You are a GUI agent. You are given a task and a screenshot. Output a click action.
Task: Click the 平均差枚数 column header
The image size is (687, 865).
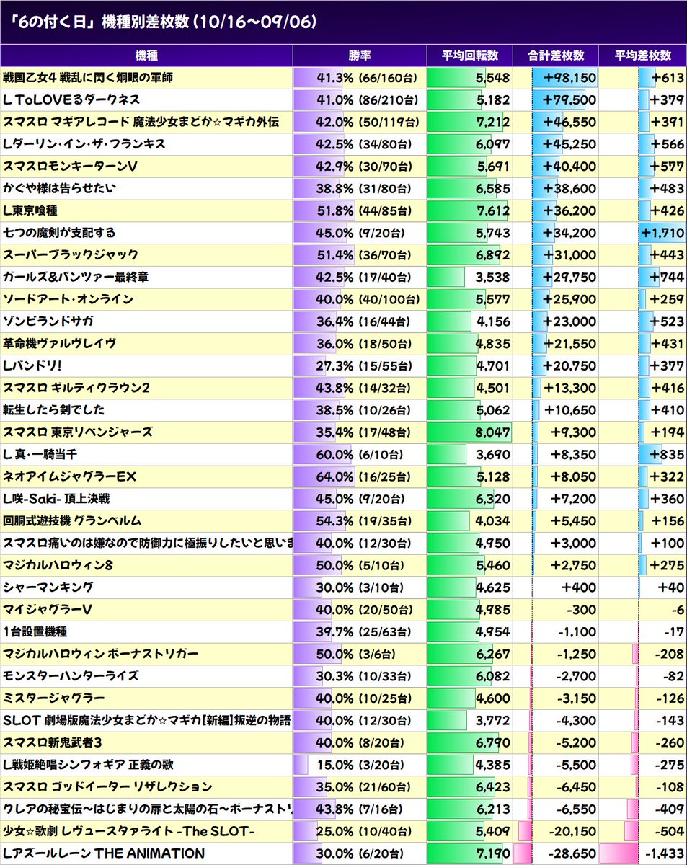[x=643, y=56]
